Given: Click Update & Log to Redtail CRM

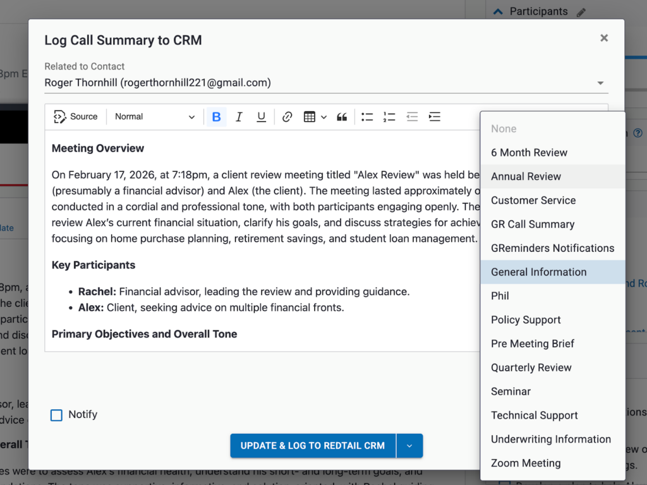Looking at the screenshot, I should [313, 446].
